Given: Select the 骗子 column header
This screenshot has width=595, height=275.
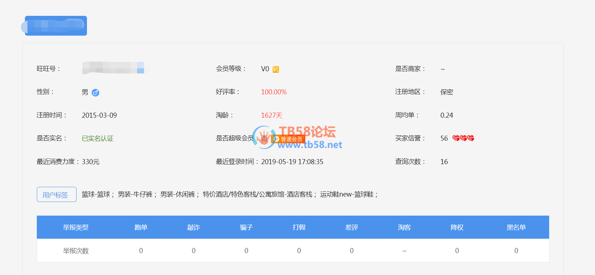Looking at the screenshot, I should click(x=246, y=227).
